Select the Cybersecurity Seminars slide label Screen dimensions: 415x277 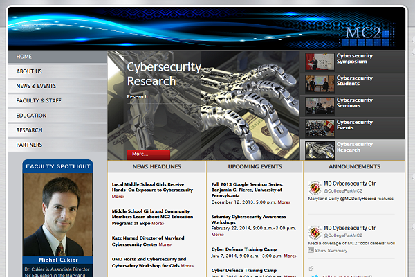[355, 102]
